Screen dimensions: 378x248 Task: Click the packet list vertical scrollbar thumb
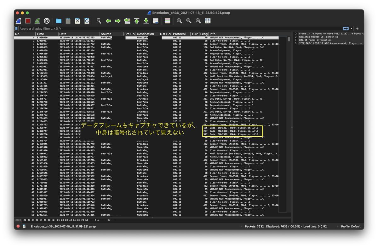289,39
